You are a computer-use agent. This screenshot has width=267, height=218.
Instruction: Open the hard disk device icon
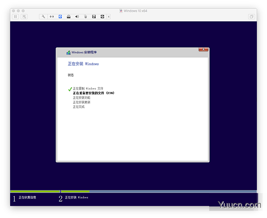tap(69, 16)
